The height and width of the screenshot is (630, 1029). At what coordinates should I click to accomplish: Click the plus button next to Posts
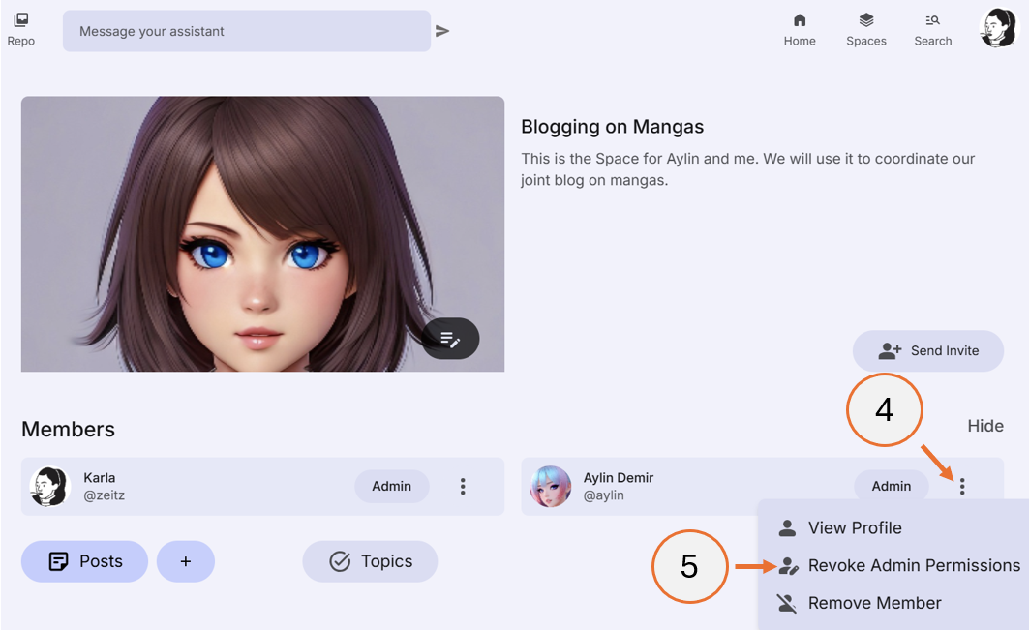[x=186, y=561]
